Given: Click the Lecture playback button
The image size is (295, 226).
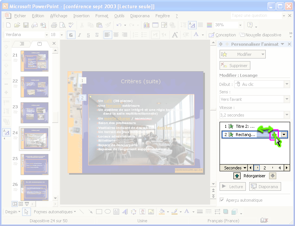Looking at the screenshot, I should point(233,187).
